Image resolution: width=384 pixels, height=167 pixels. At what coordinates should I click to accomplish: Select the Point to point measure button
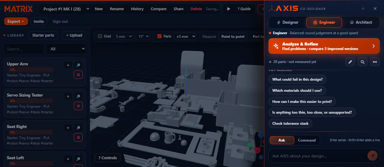(x=233, y=37)
